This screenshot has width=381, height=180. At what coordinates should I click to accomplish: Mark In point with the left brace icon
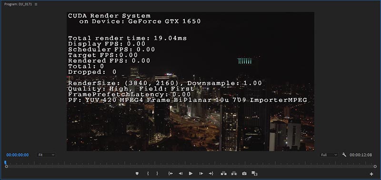[148, 173]
